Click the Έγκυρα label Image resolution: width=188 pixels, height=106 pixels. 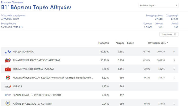[147, 24]
